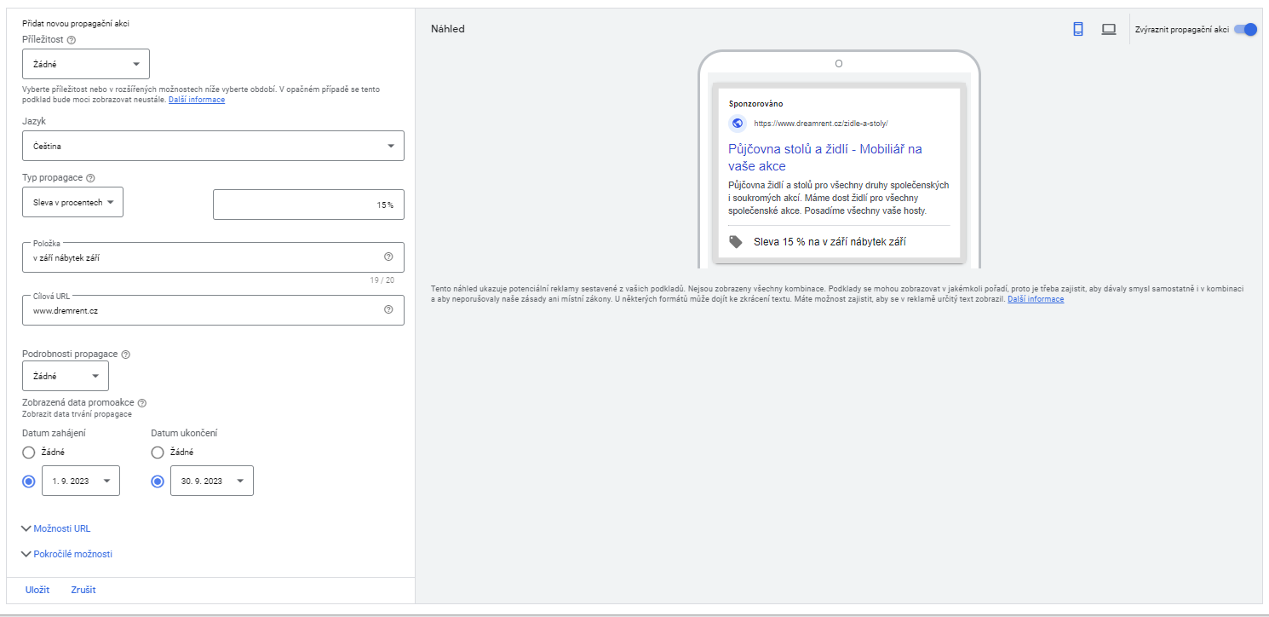Open the Jazyk dropdown showing Čeština
The image size is (1269, 617).
(213, 146)
